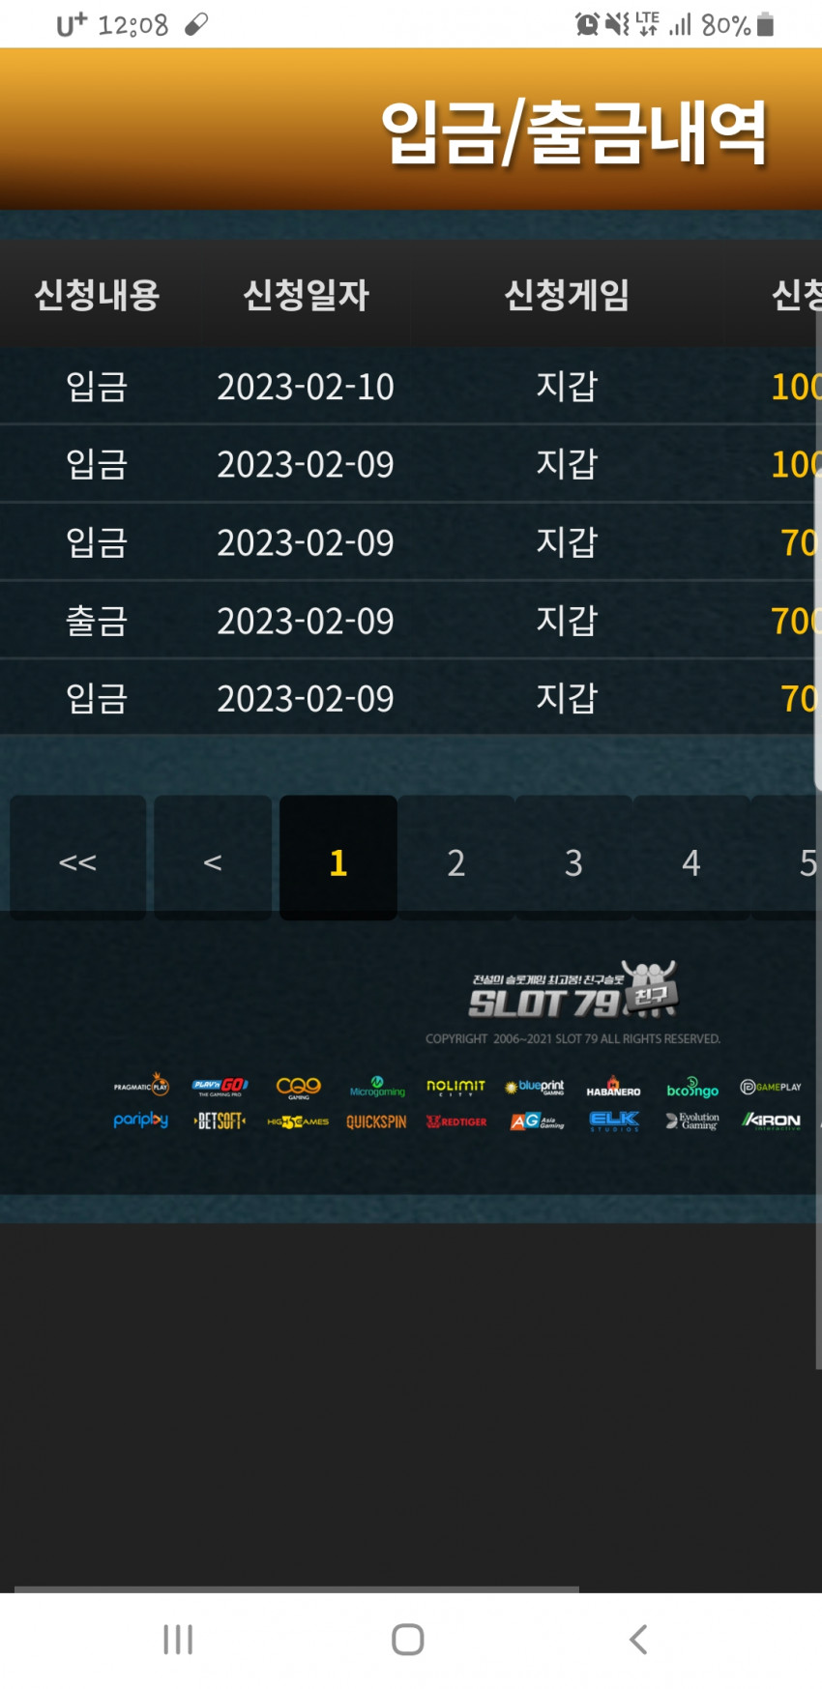
Task: Tap the 신청일자 column header
Action: coord(306,295)
